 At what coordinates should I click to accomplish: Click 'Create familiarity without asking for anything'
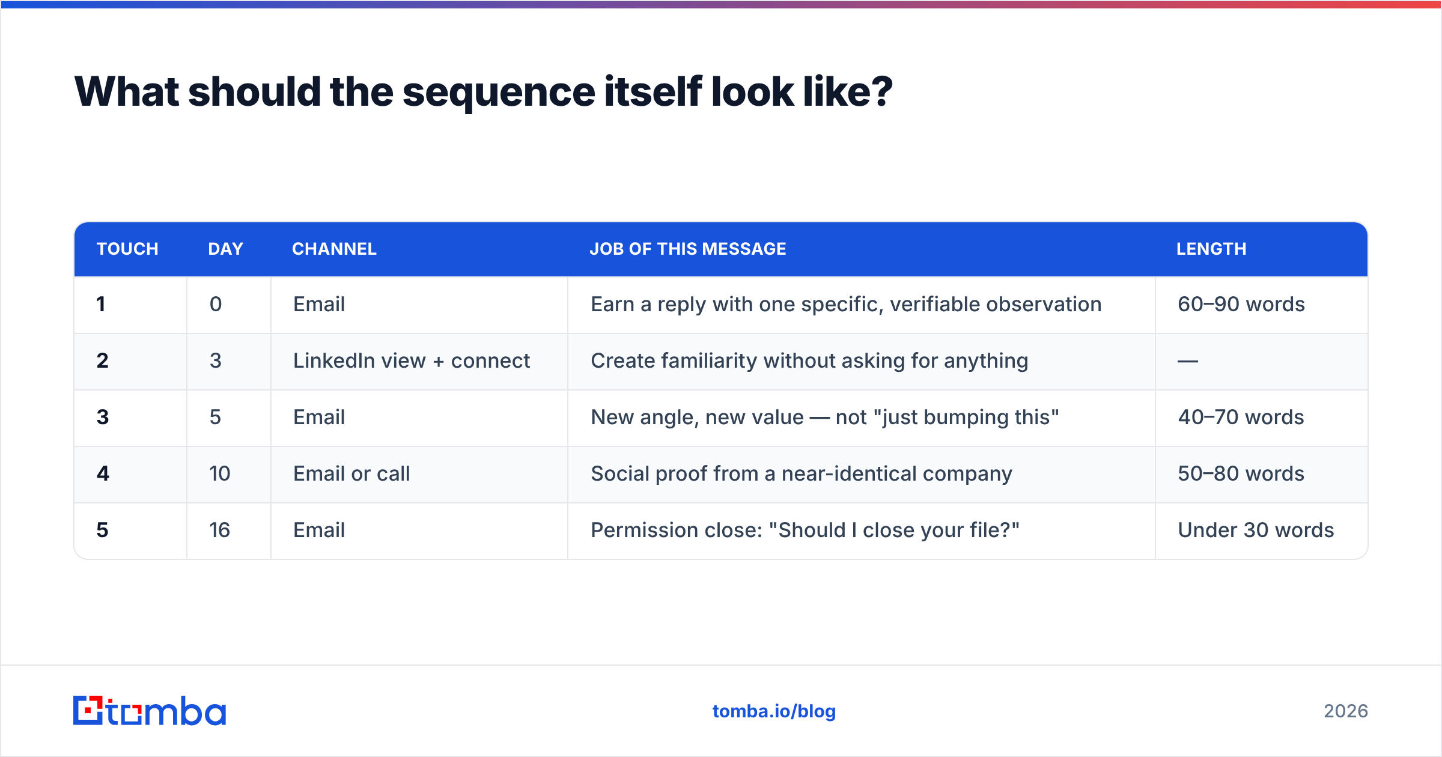point(809,361)
